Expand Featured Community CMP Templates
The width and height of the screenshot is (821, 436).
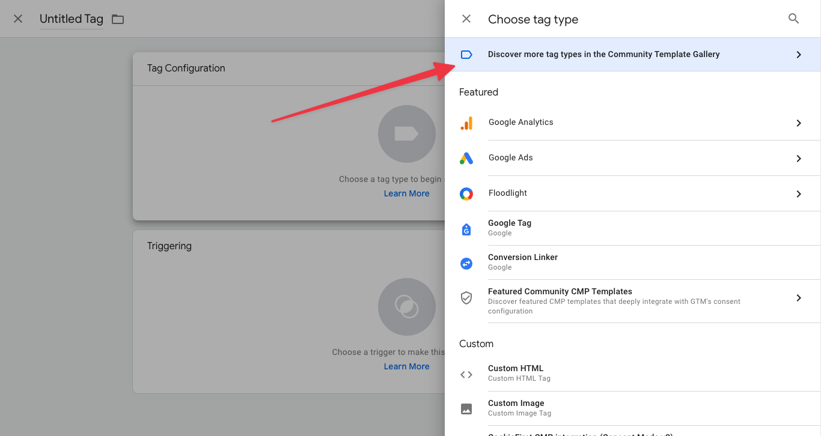799,298
